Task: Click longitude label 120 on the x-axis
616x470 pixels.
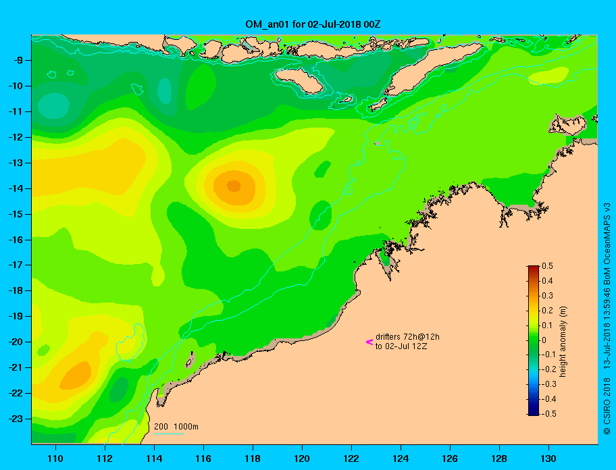Action: (x=302, y=459)
